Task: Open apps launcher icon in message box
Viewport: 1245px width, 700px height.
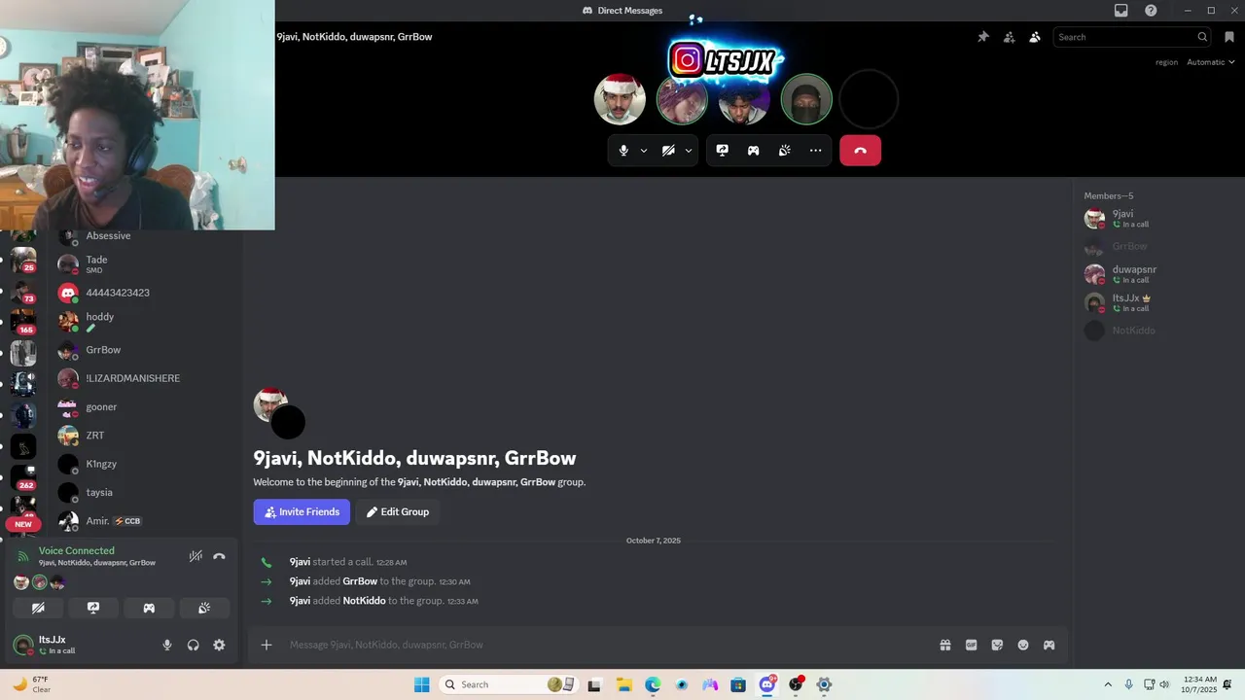Action: pos(1049,645)
